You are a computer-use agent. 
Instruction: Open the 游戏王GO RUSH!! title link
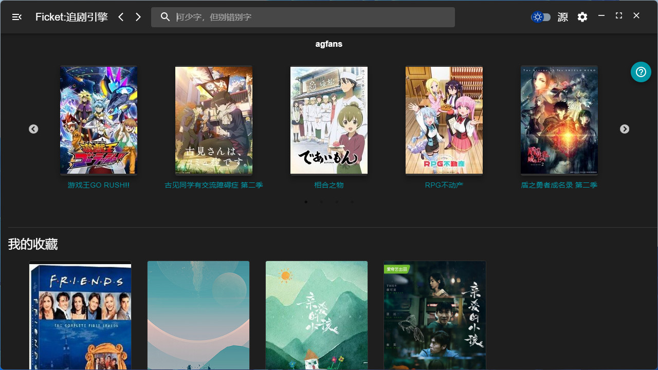pos(98,185)
